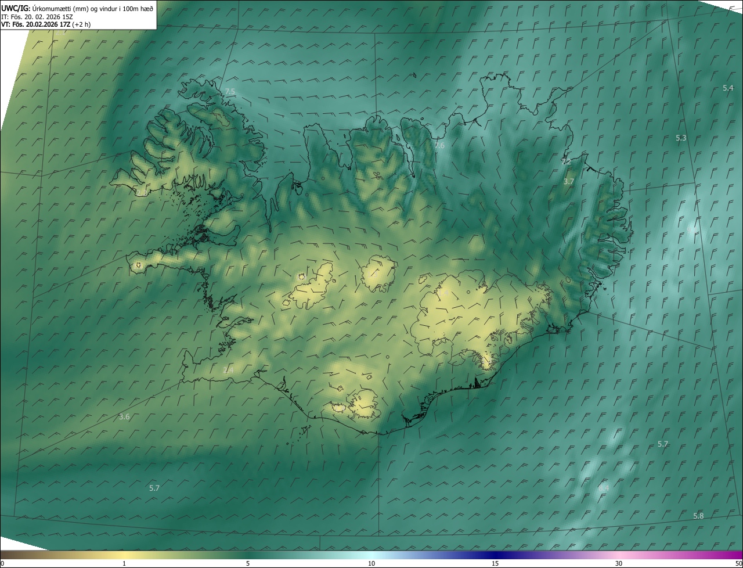
Task: Click the '50' tick label on the colorbar
Action: point(738,563)
